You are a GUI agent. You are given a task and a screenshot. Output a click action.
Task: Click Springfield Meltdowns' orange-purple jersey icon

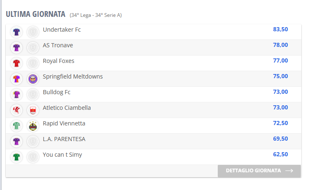pos(16,79)
